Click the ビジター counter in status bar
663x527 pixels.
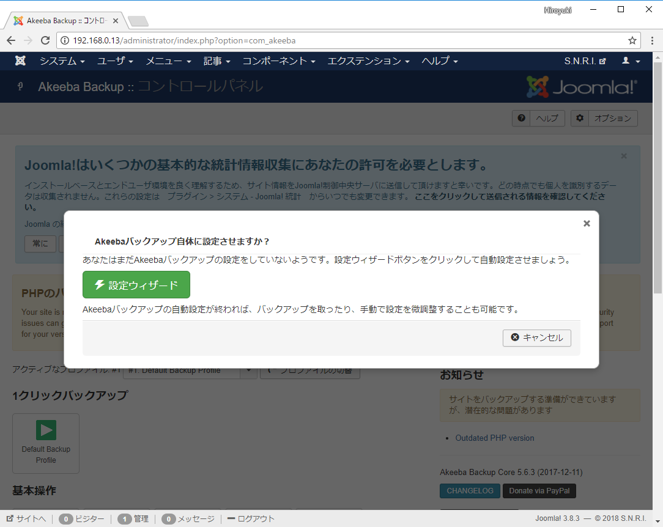[81, 518]
